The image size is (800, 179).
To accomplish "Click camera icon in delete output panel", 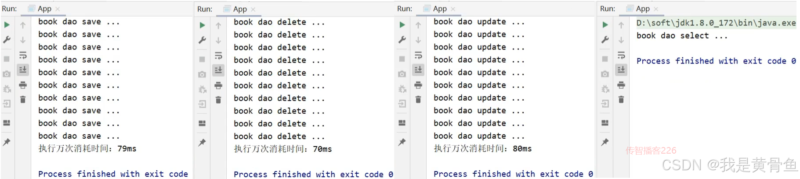I will pyautogui.click(x=202, y=74).
